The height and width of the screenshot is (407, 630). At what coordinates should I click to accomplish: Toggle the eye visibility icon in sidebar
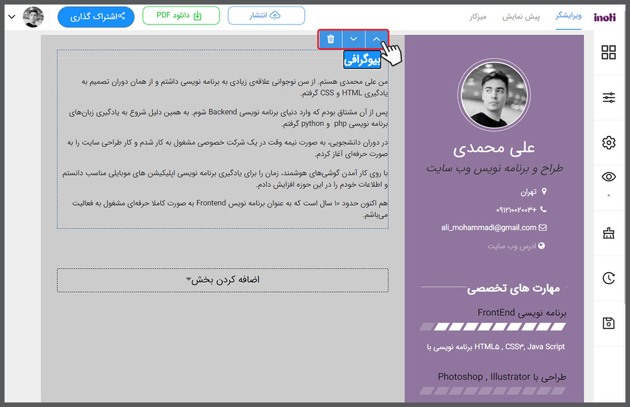coord(608,177)
